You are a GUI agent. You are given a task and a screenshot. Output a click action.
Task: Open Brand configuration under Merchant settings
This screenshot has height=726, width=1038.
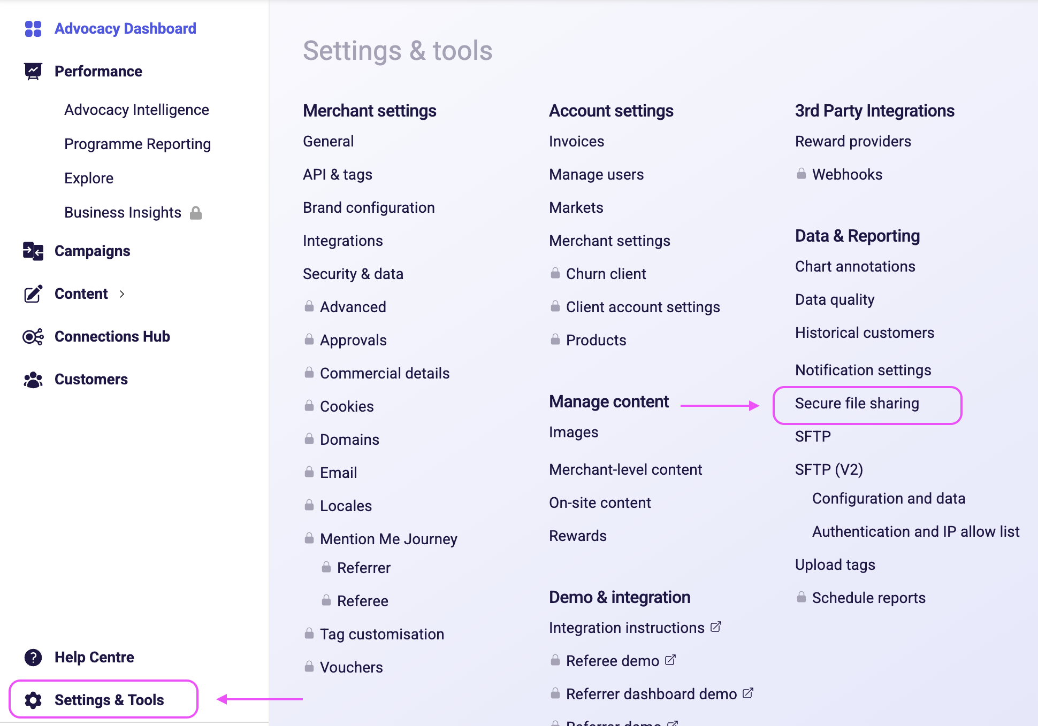369,207
